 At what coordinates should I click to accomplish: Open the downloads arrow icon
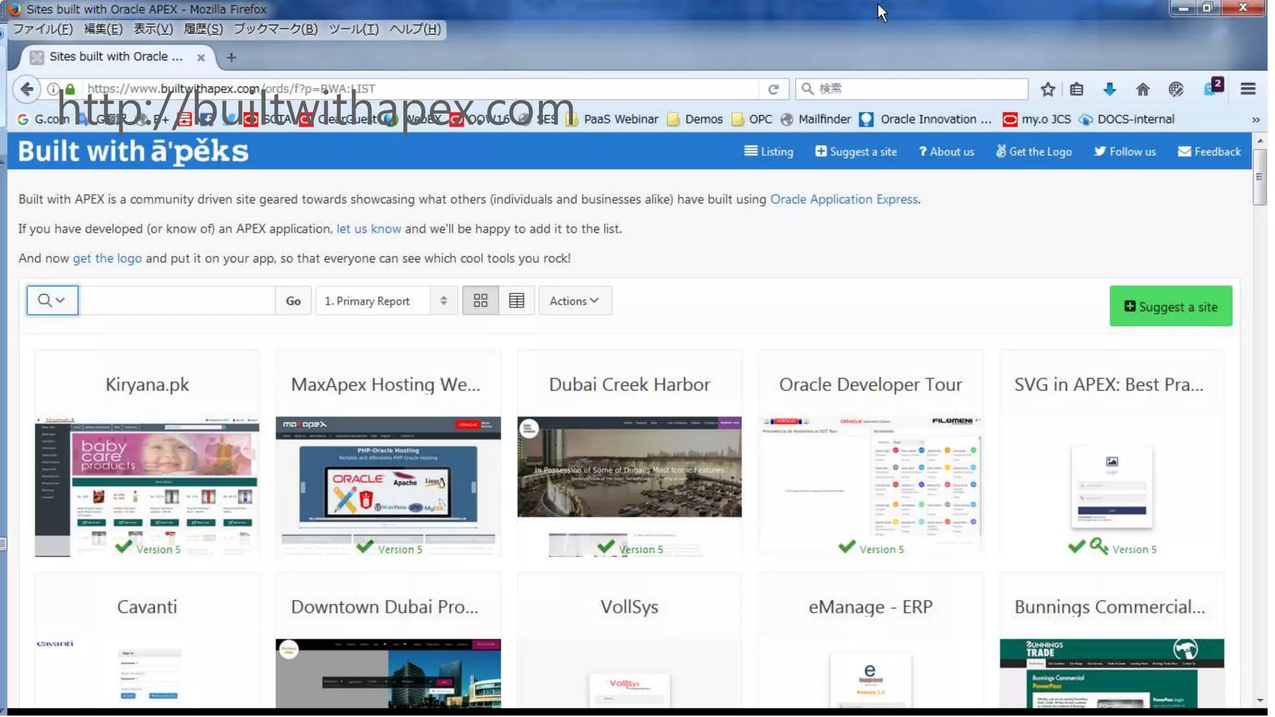1109,89
